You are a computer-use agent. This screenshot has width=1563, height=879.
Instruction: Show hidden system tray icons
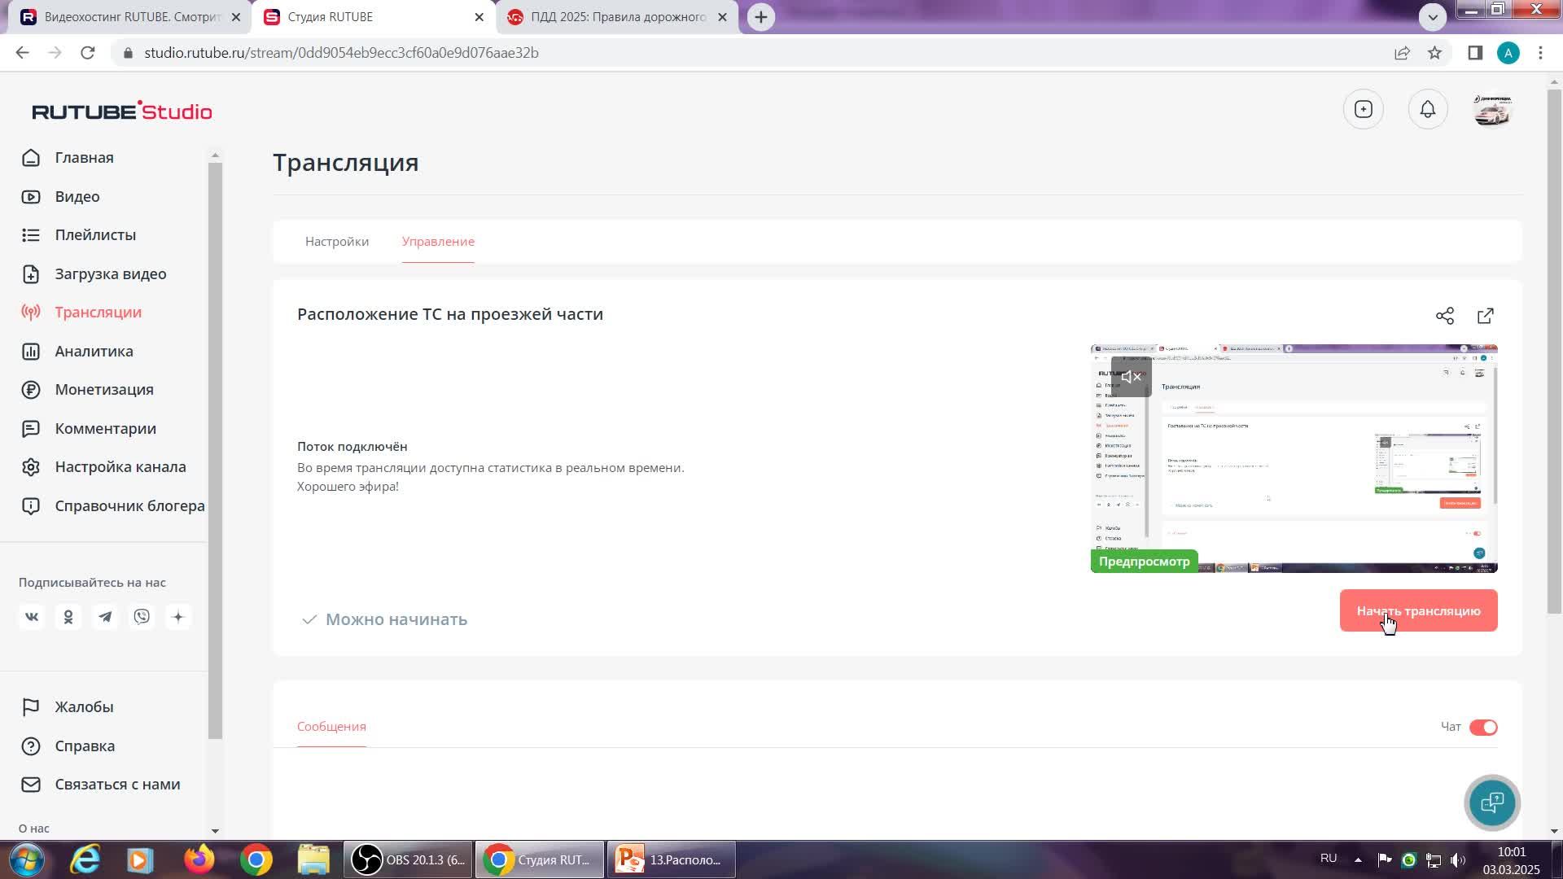click(1358, 859)
